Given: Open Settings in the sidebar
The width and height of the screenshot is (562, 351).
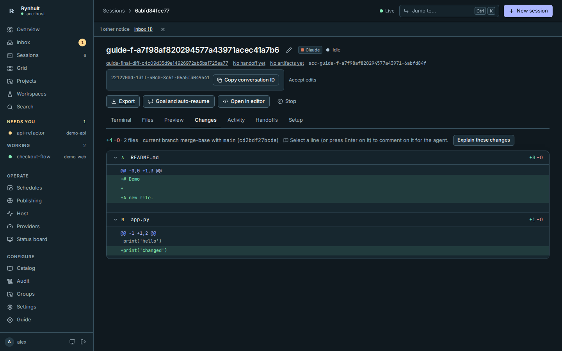Looking at the screenshot, I should tap(47, 307).
